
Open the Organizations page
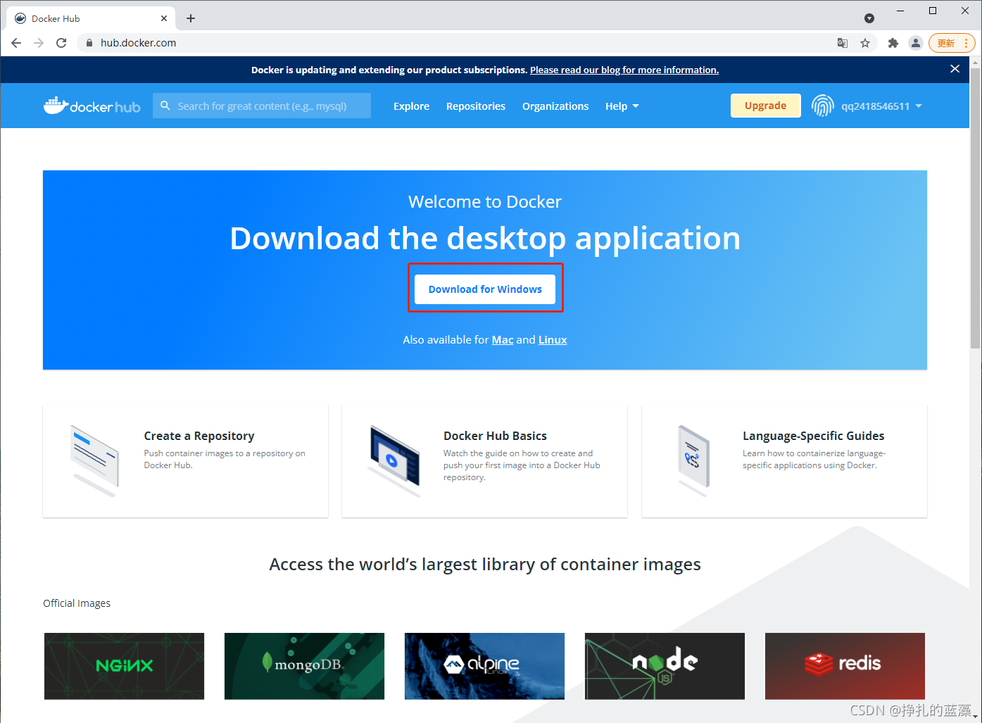pyautogui.click(x=555, y=106)
